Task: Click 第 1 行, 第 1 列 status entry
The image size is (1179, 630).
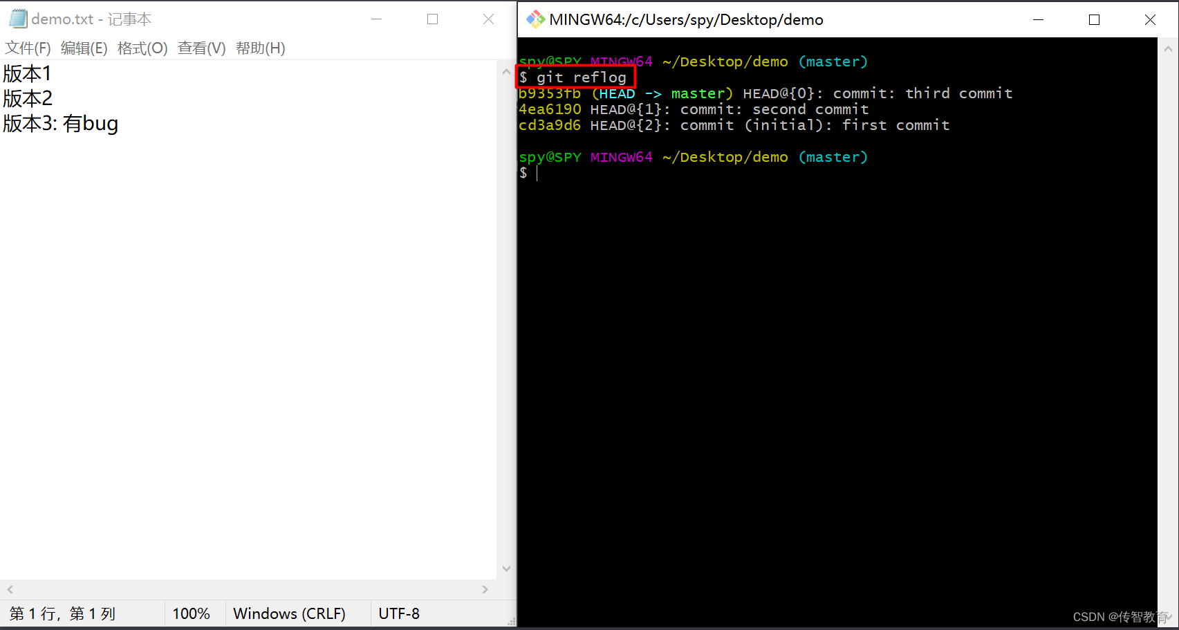Action: 62,613
